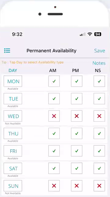This screenshot has height=197, width=110.
Task: Tap the FRI day button
Action: coord(13,151)
